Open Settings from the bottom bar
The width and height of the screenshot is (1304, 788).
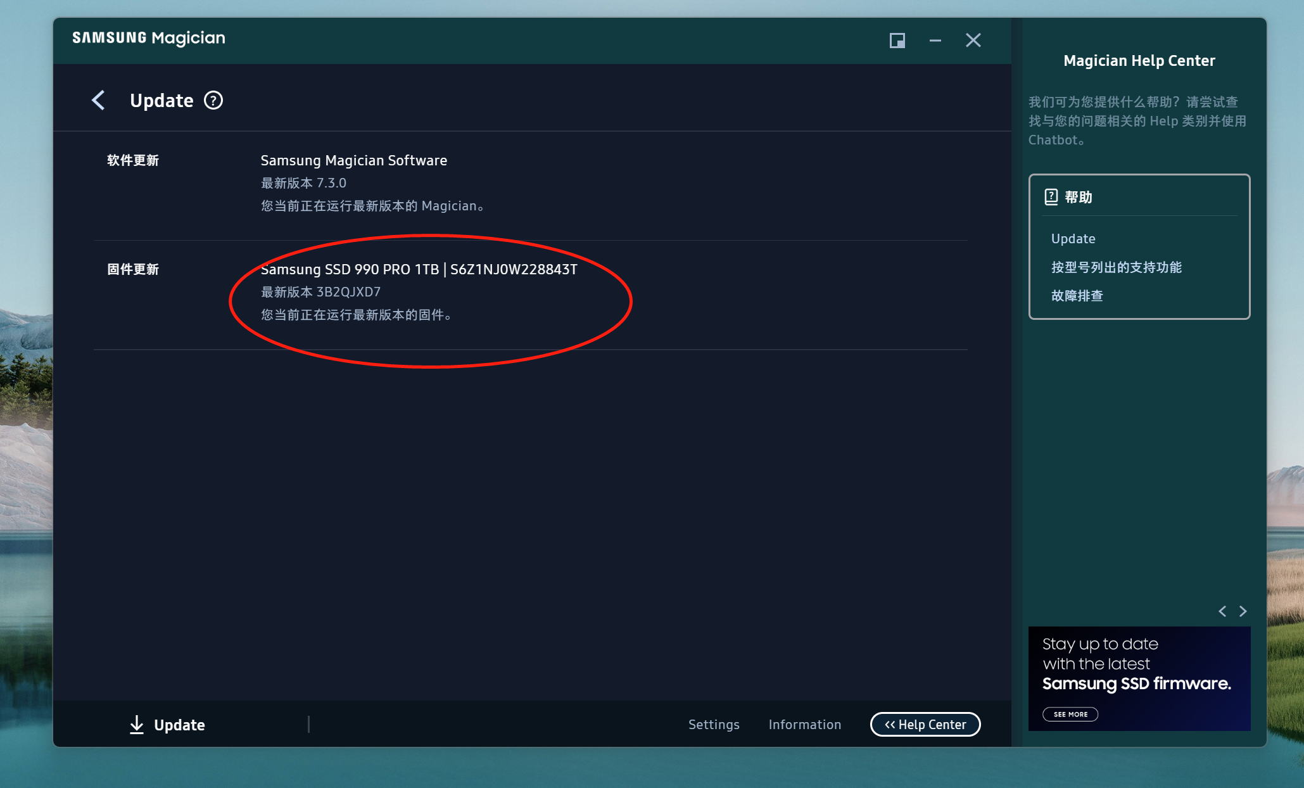(714, 724)
